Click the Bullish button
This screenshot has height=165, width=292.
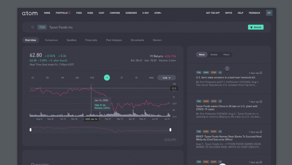point(256,27)
